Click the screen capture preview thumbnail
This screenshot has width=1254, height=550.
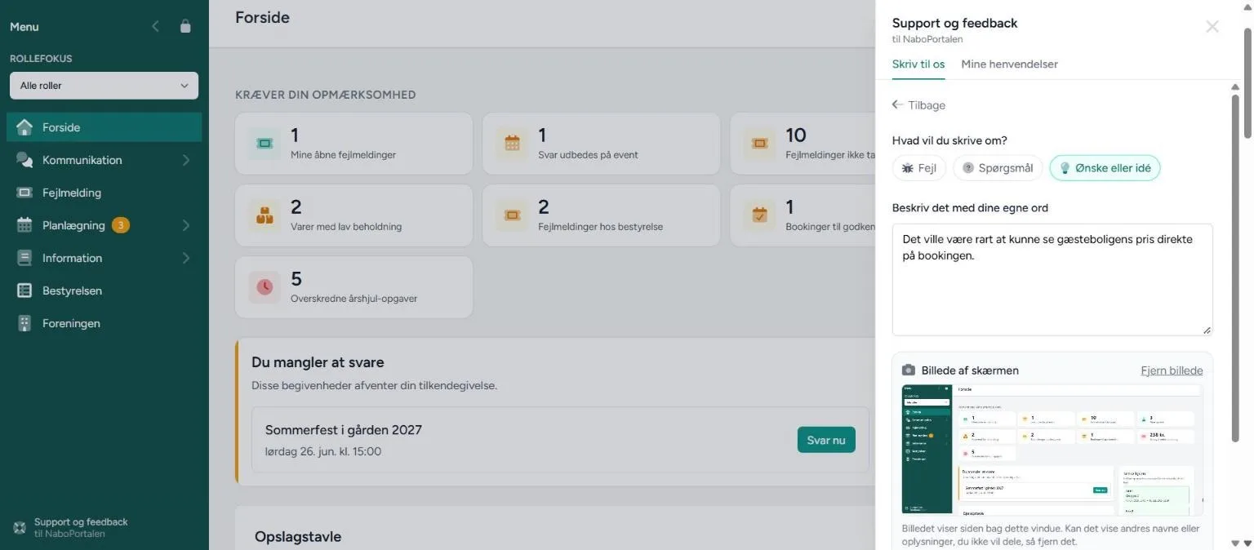coord(1052,450)
